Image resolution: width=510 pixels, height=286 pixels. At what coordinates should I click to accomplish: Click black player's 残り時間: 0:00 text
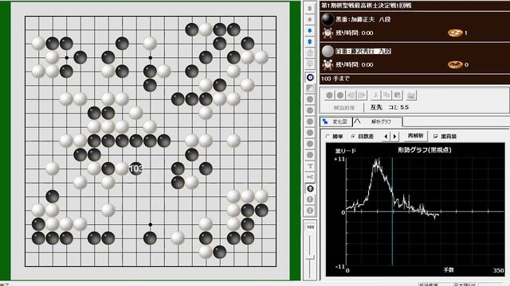coord(354,33)
